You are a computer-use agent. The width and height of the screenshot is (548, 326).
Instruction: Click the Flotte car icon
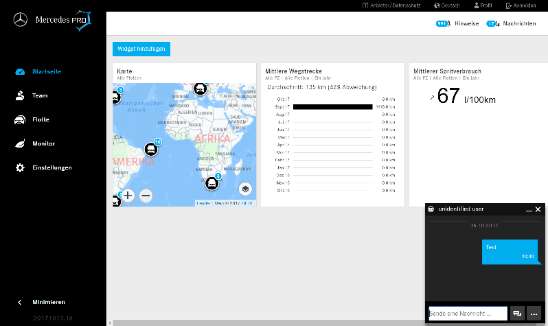pos(20,120)
